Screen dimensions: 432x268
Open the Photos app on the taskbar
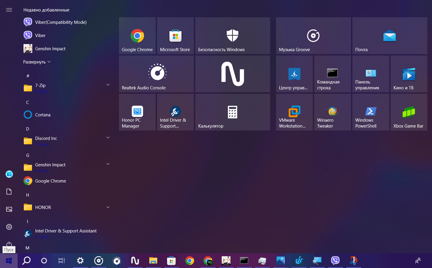pos(280,261)
